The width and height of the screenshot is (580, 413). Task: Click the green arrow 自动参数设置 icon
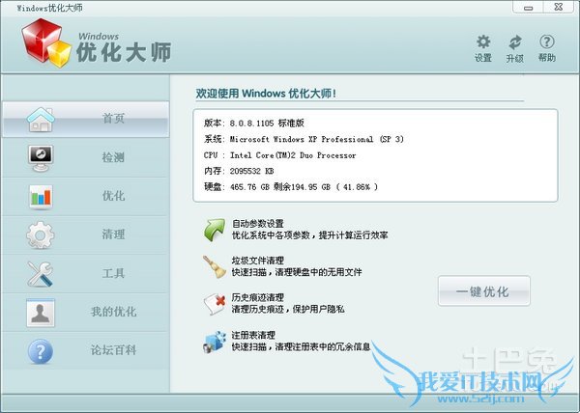click(215, 230)
